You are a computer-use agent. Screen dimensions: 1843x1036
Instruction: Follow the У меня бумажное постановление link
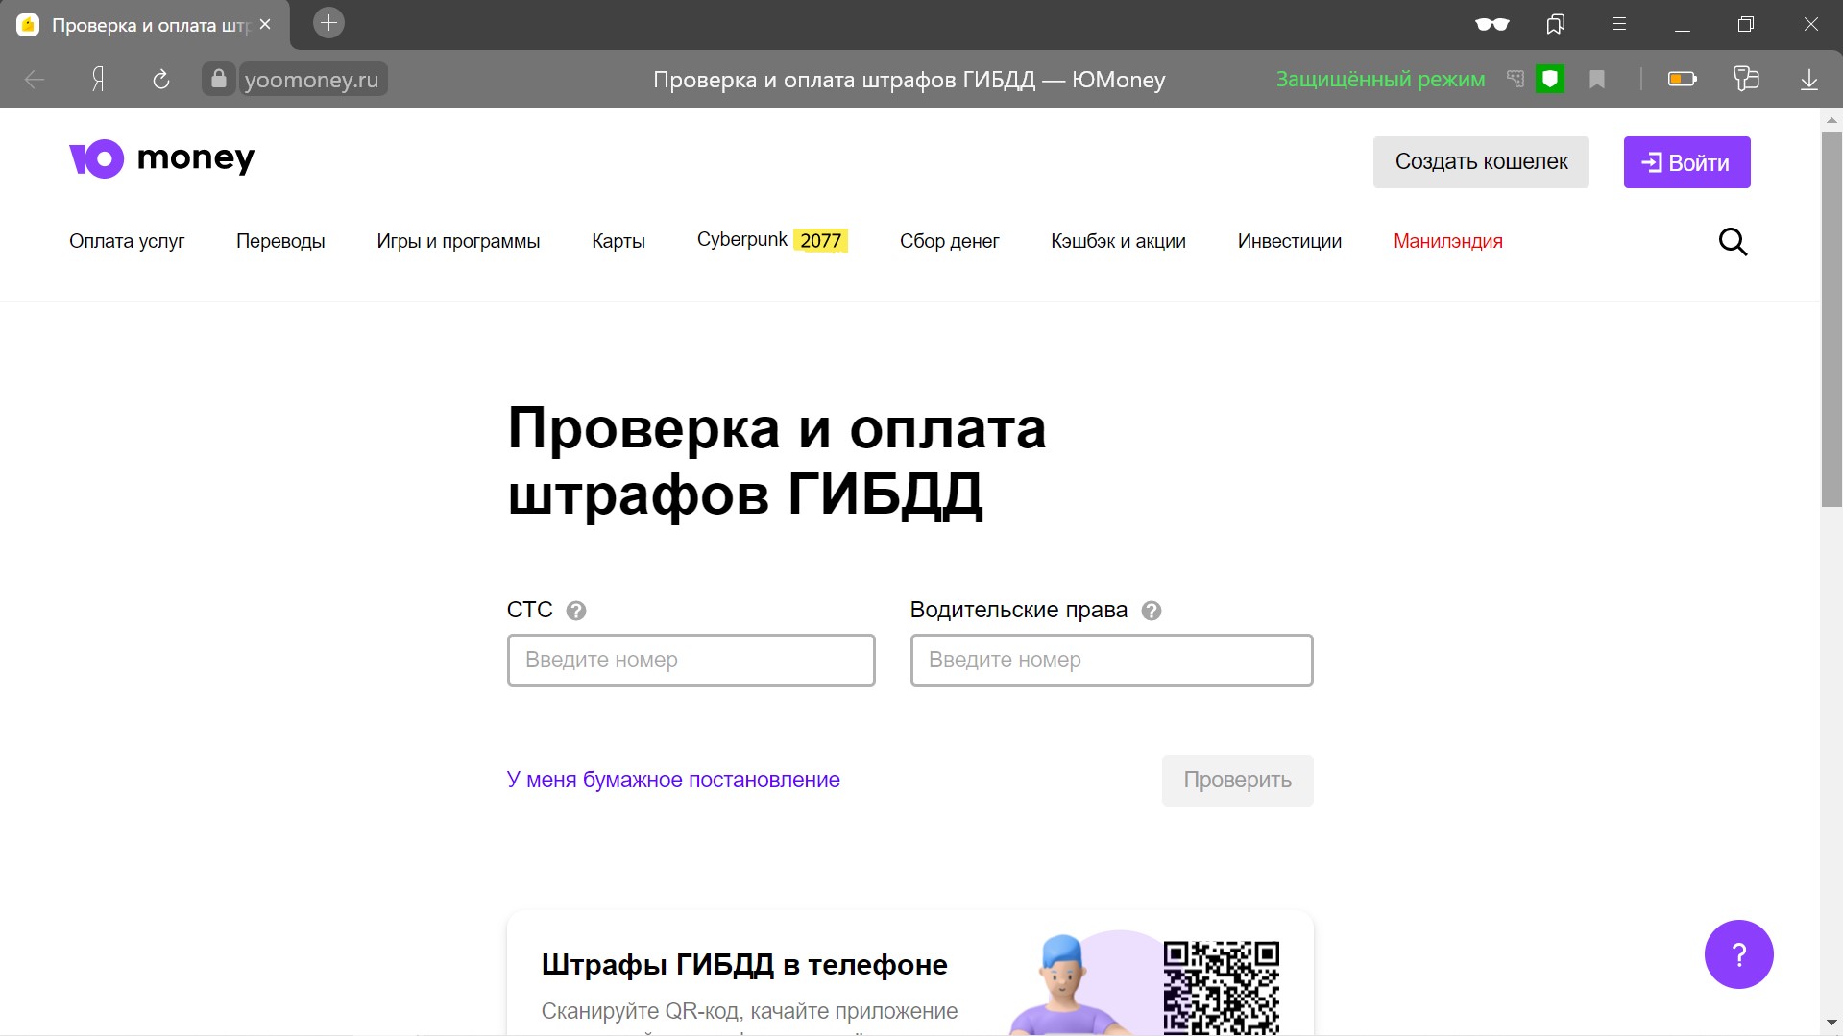(673, 780)
